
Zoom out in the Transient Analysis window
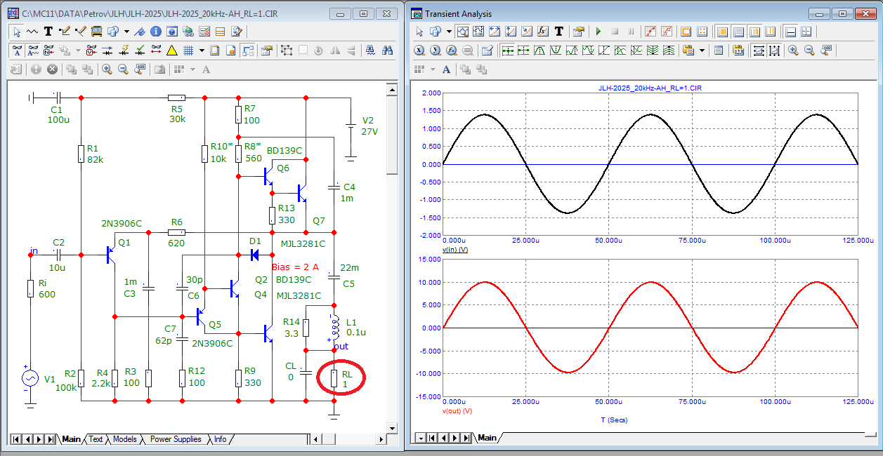(809, 51)
